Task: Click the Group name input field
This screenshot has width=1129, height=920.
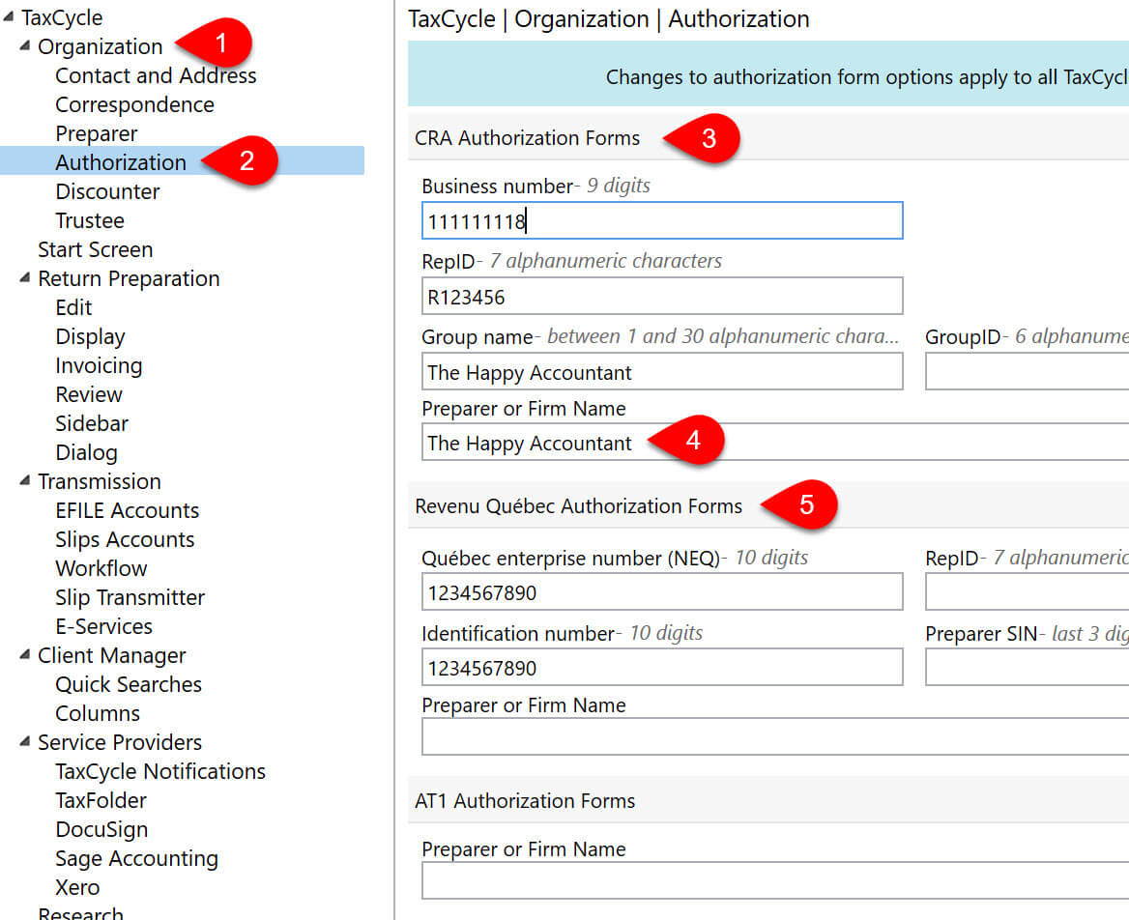Action: point(662,371)
